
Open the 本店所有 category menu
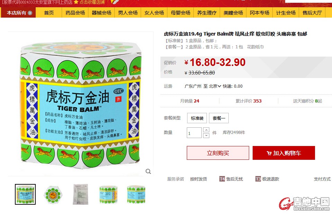click(x=18, y=13)
